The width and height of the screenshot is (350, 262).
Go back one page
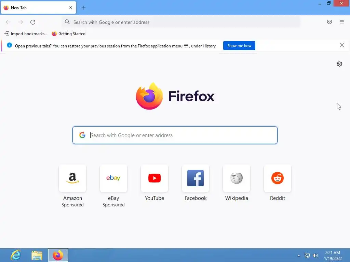point(8,22)
